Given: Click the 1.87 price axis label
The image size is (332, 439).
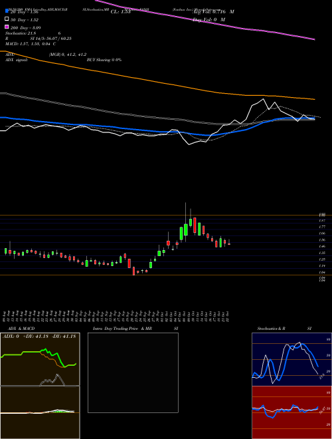Looking at the screenshot, I should pos(321,221).
